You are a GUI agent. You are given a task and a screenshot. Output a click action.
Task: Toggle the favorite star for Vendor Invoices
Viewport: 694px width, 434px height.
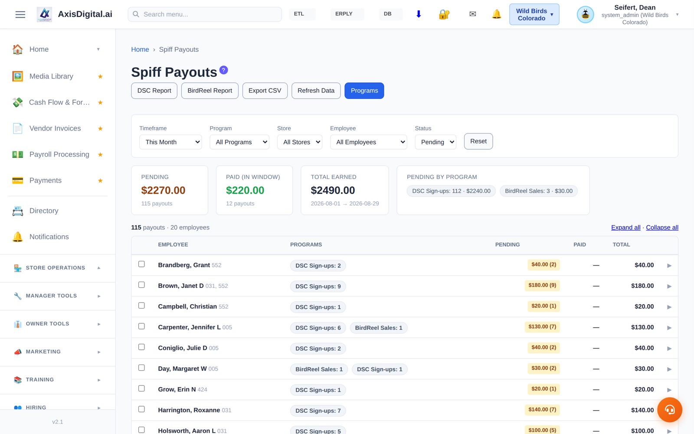(100, 128)
